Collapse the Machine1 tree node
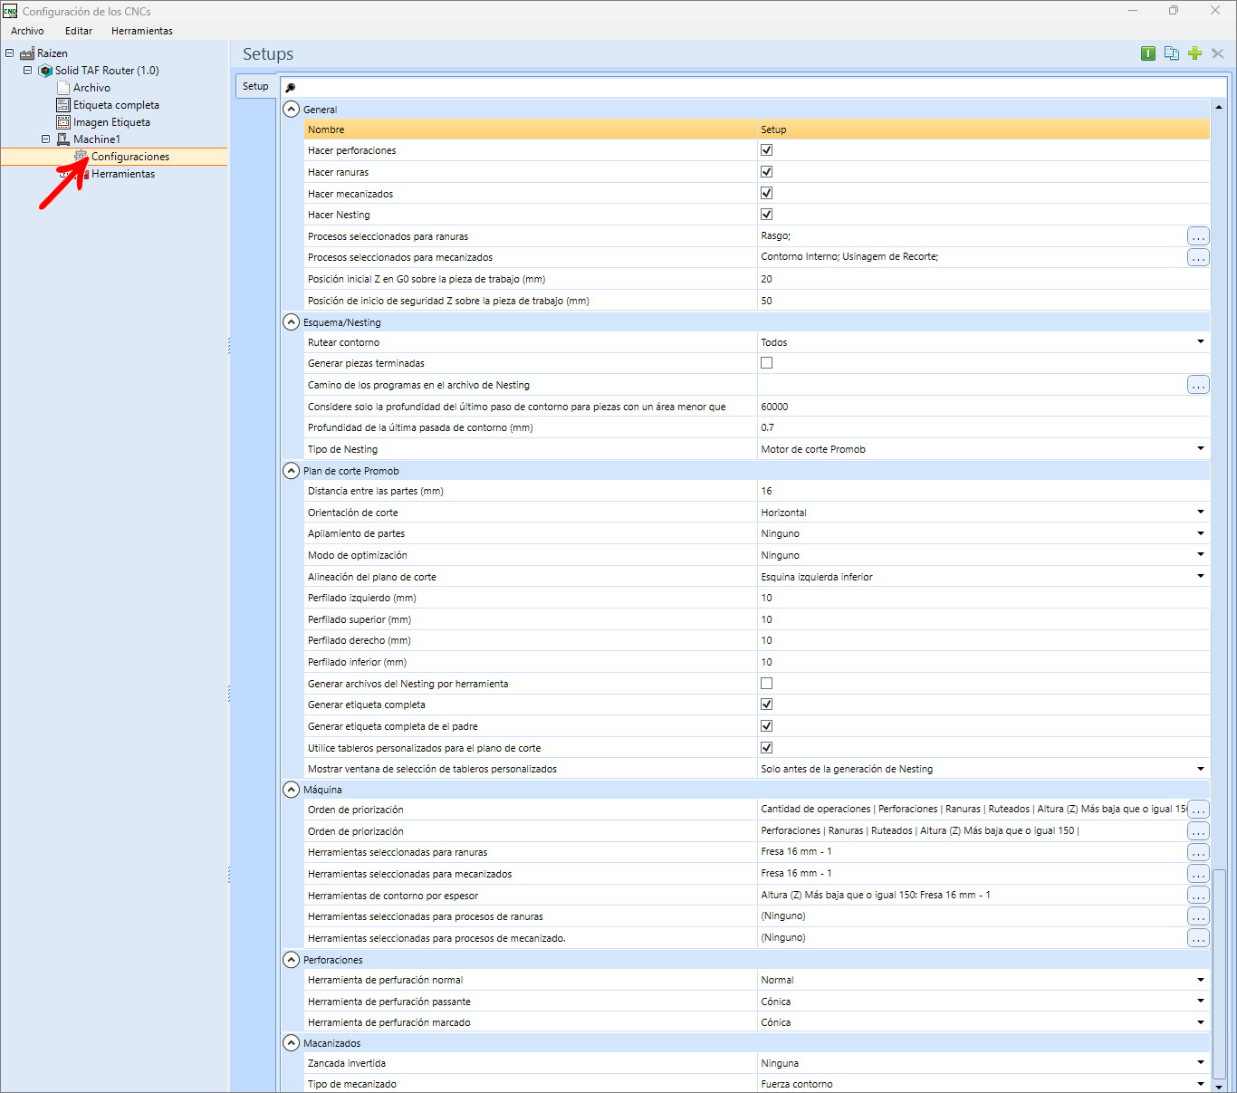This screenshot has height=1093, width=1237. tap(45, 139)
